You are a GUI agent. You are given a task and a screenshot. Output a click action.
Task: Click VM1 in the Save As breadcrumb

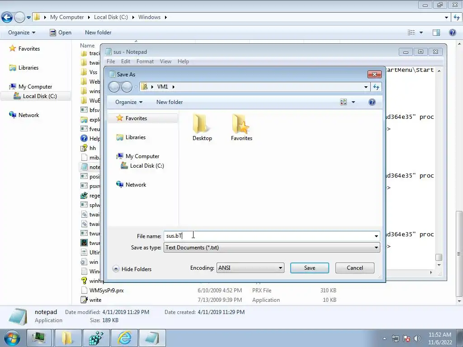click(x=162, y=87)
